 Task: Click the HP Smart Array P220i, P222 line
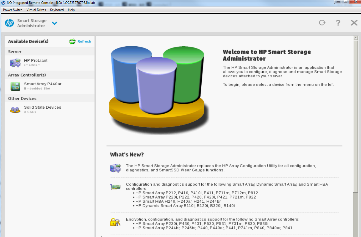[196, 197]
